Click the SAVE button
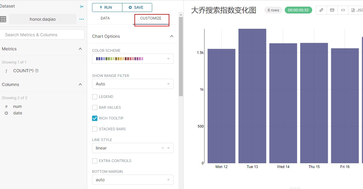The width and height of the screenshot is (363, 189). [137, 7]
